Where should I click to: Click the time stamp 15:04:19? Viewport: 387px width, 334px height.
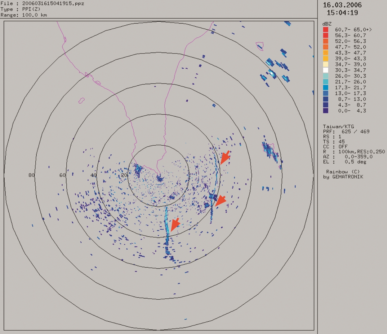[342, 13]
